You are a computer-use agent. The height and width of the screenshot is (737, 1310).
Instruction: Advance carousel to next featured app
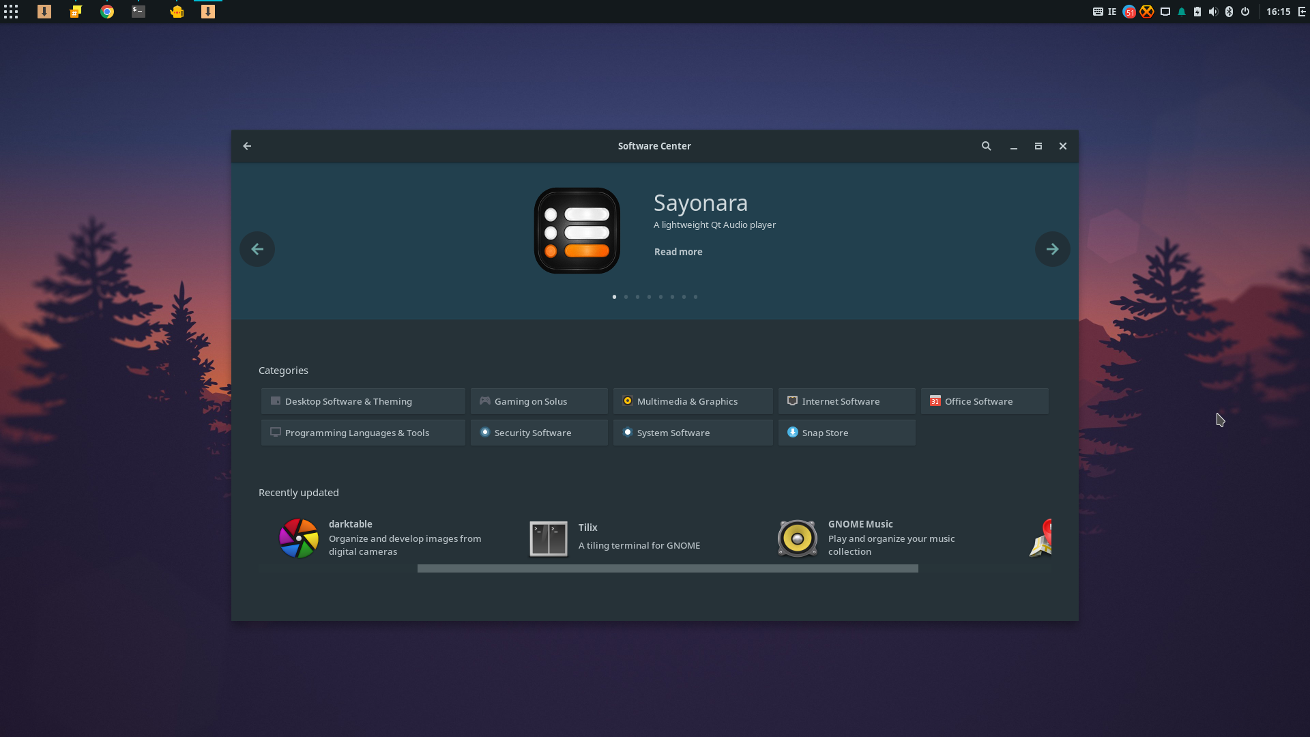1052,249
